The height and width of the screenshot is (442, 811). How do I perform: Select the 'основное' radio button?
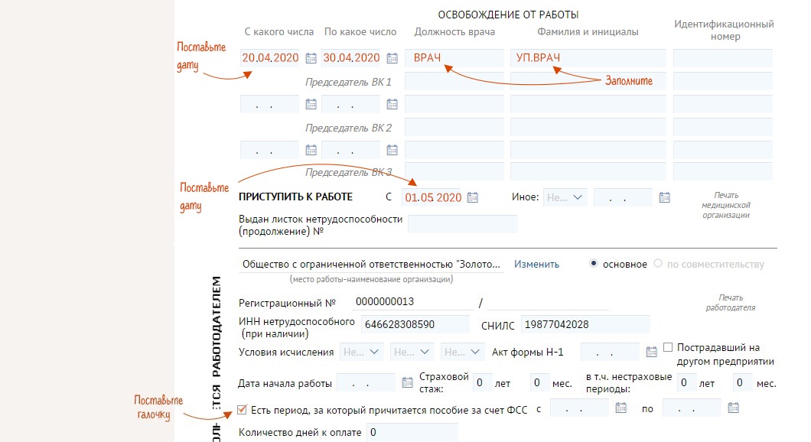click(x=594, y=264)
